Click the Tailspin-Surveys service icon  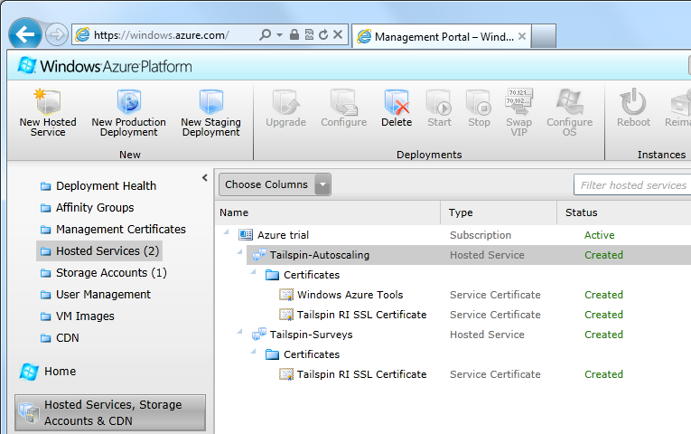[x=259, y=335]
